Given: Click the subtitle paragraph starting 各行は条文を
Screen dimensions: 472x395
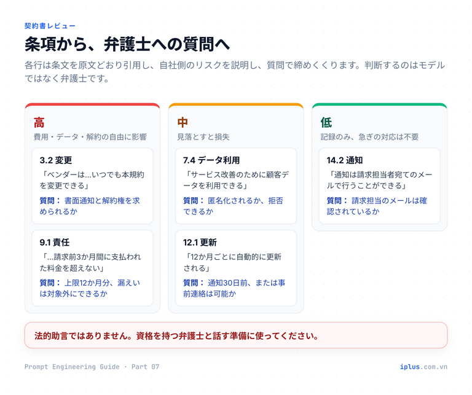Looking at the screenshot, I should tap(235, 72).
